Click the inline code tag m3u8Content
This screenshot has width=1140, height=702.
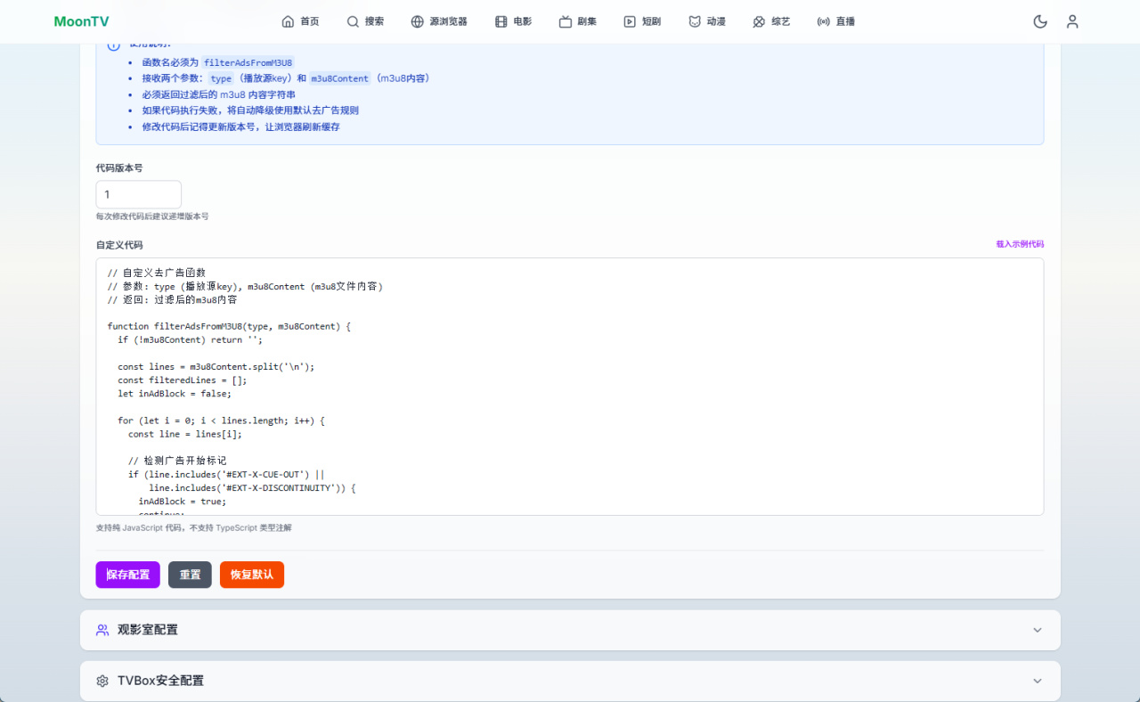(x=339, y=78)
